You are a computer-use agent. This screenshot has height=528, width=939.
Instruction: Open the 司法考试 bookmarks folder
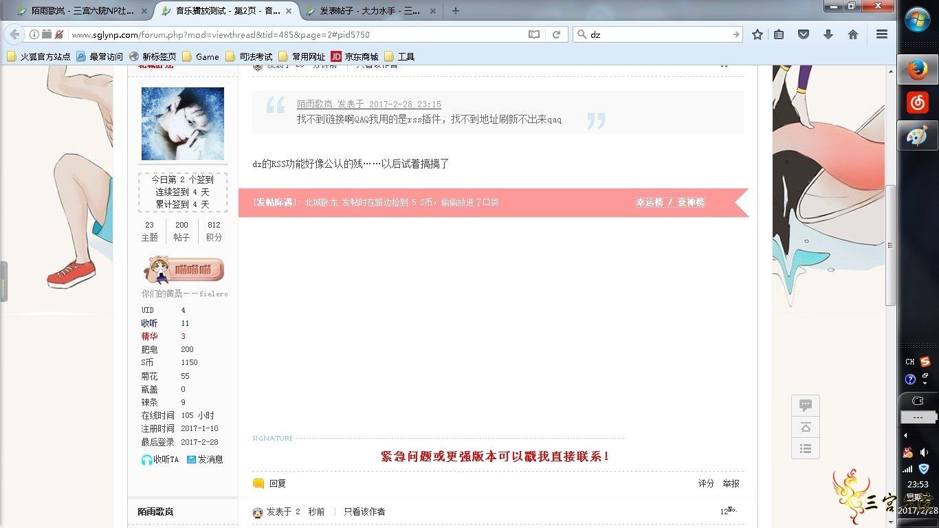[249, 56]
